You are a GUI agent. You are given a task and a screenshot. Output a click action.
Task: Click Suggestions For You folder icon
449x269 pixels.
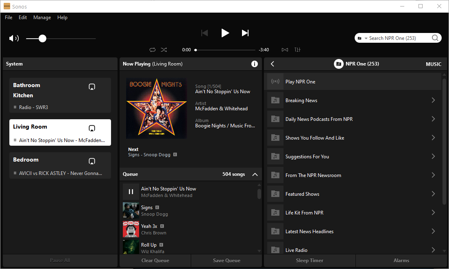pos(275,156)
